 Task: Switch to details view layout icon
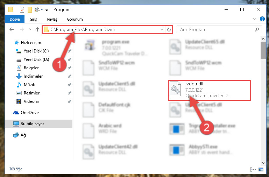tap(253, 169)
